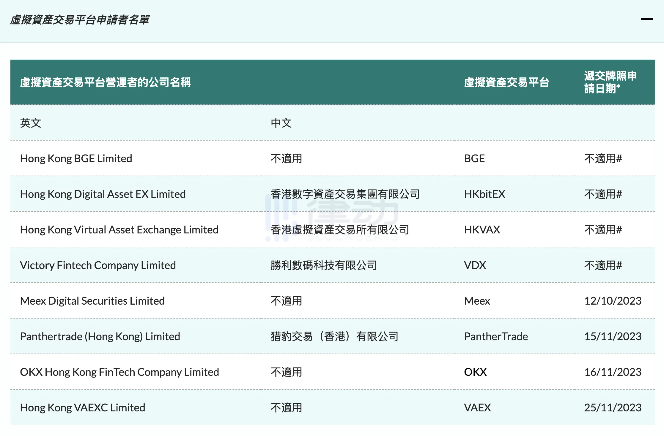
Task: Click Hong Kong VAEXC Limited entry
Action: pyautogui.click(x=83, y=408)
